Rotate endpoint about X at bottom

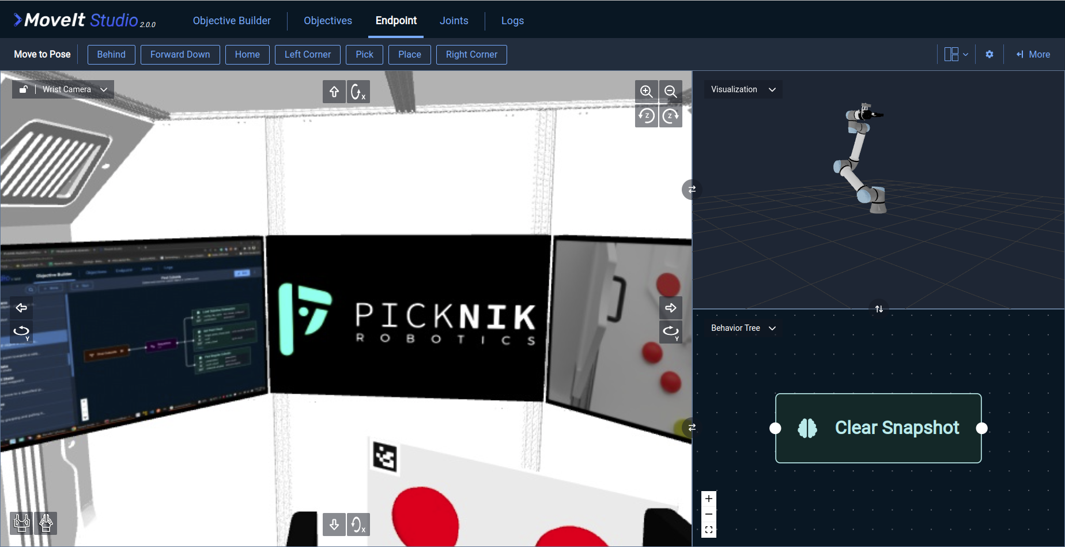(x=358, y=525)
